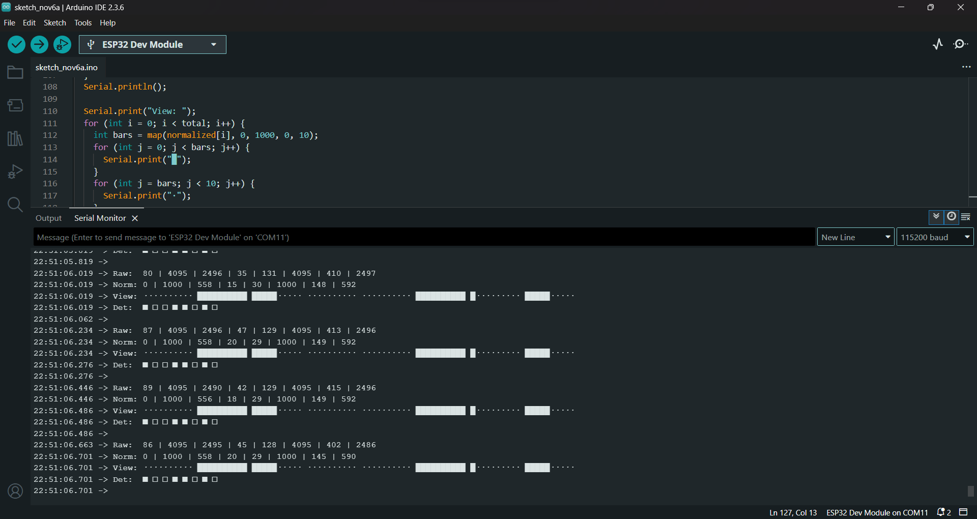Click the serial message input field
This screenshot has height=519, width=977.
pos(423,237)
